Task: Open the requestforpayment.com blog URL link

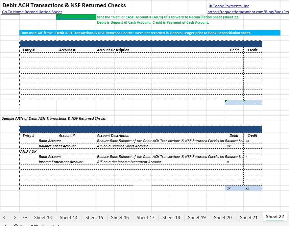Action: [x=248, y=12]
